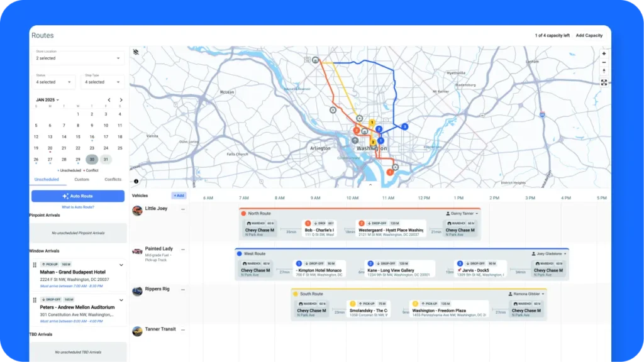Click the tilt control between zoom and fullscreen
The width and height of the screenshot is (644, 362).
(x=604, y=70)
